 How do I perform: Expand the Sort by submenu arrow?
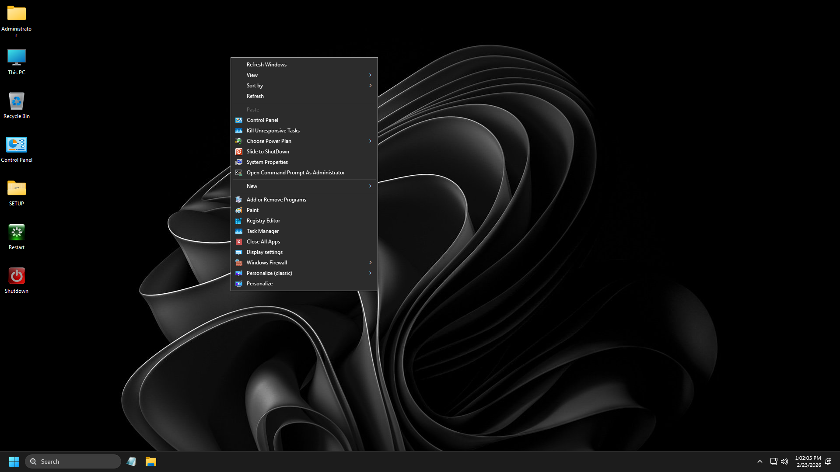tap(370, 86)
